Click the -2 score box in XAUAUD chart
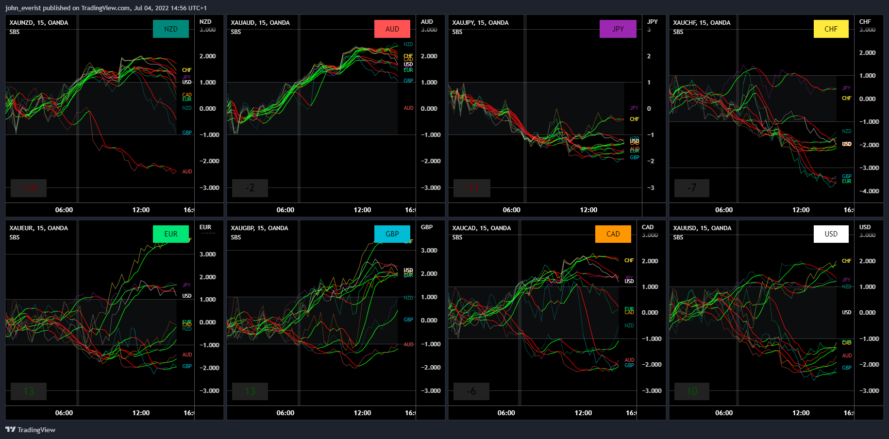Image resolution: width=889 pixels, height=439 pixels. [250, 188]
